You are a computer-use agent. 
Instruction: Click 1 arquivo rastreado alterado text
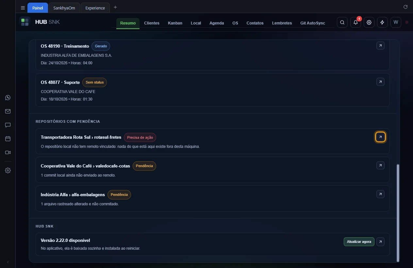click(x=80, y=204)
